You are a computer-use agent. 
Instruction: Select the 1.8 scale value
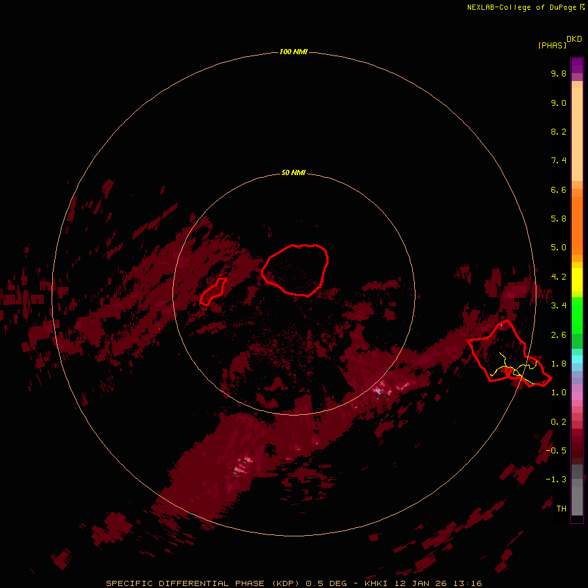559,364
